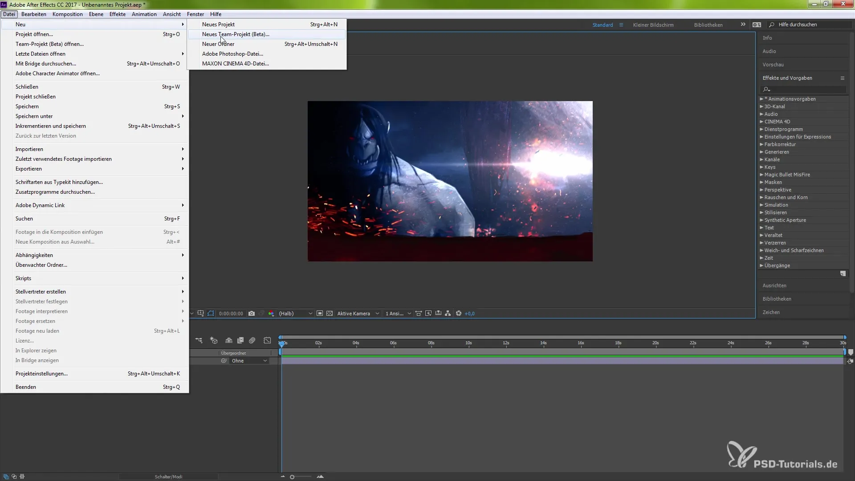This screenshot has width=855, height=481.
Task: Open the composition mini-flowchart in timeline
Action: (x=199, y=340)
